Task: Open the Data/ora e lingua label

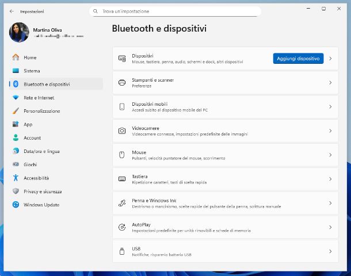Action: pos(41,151)
